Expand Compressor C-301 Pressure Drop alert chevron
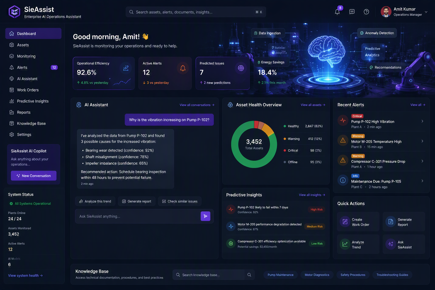The width and height of the screenshot is (435, 290). coord(422,161)
